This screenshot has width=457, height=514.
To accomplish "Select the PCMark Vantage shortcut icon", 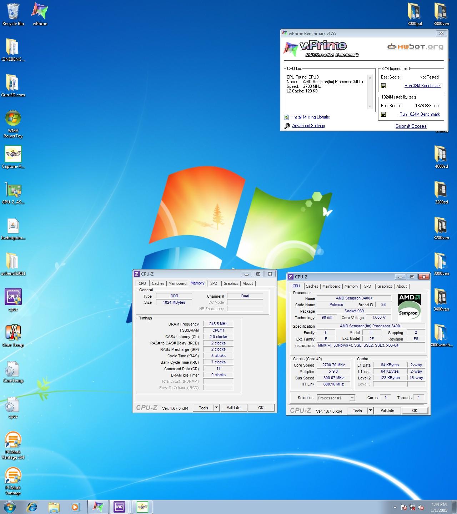I will (x=13, y=481).
